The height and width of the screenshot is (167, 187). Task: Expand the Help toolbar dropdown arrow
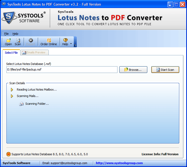[x=71, y=44]
